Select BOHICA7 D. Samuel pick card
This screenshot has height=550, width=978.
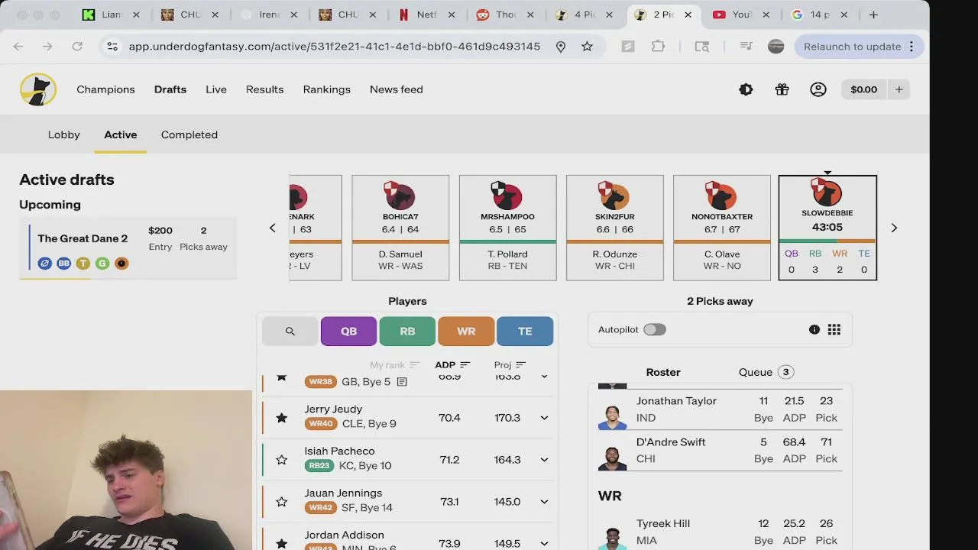point(400,228)
